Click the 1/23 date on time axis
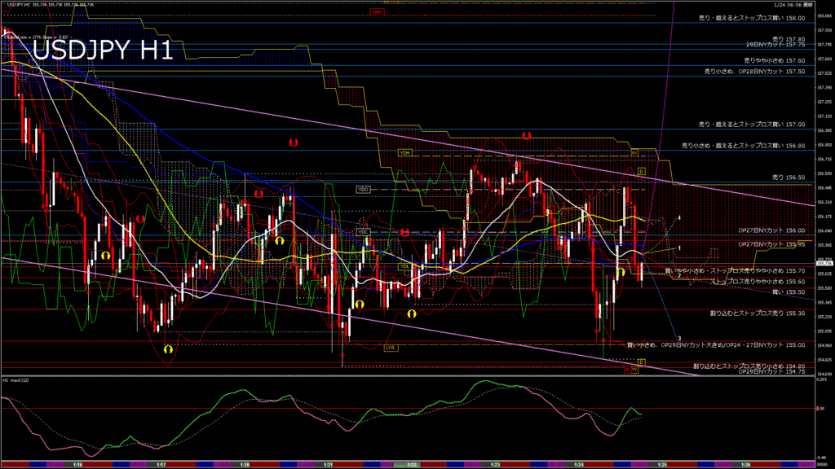 [x=495, y=464]
